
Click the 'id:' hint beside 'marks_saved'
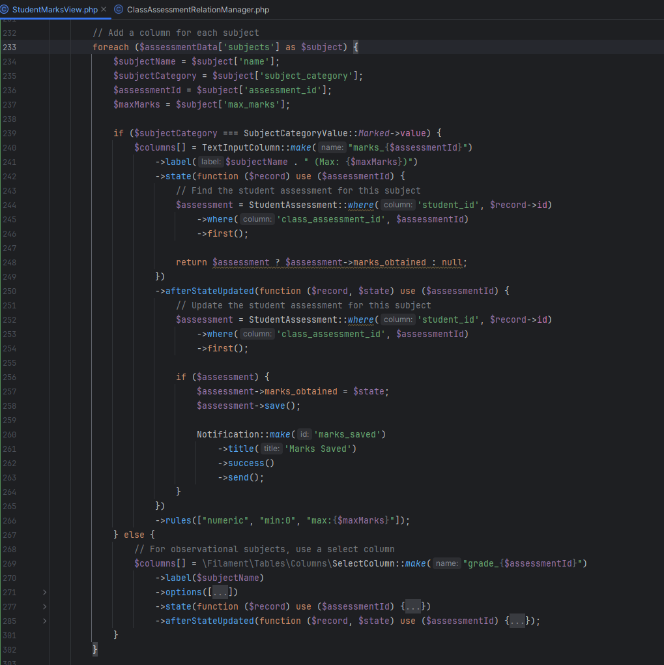click(x=304, y=434)
